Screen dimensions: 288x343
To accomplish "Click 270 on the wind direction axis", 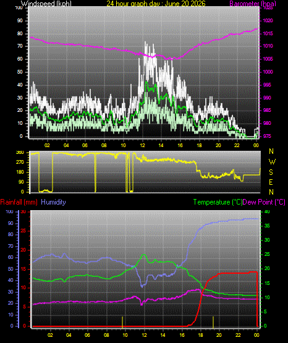I will (x=20, y=163).
